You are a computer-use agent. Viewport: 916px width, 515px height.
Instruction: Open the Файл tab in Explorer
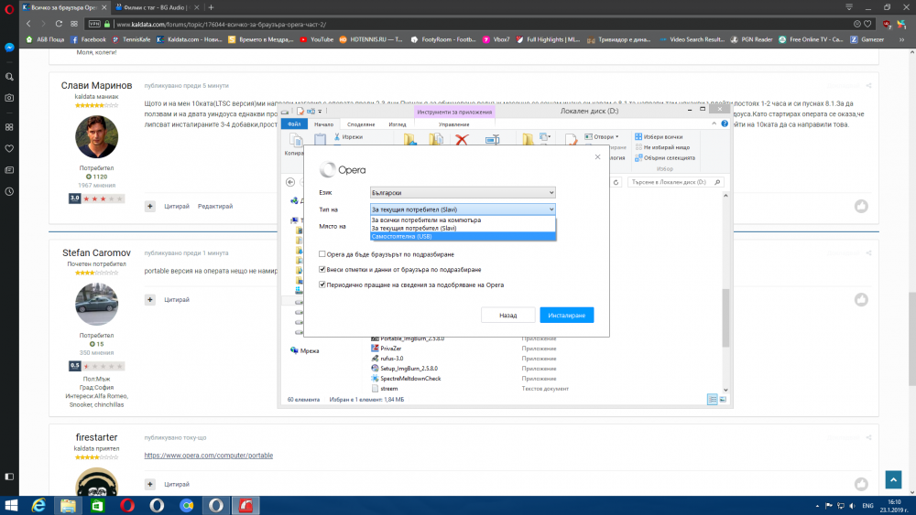pos(294,124)
